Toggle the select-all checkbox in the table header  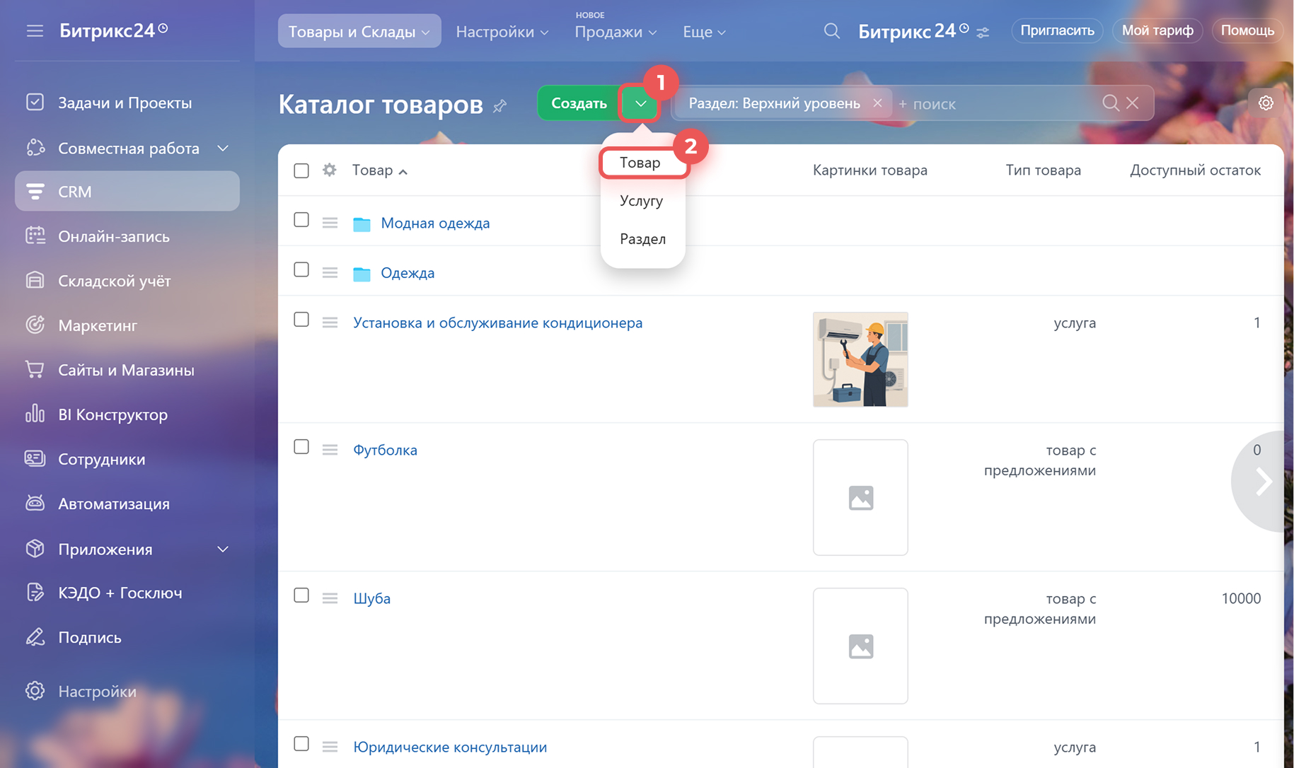click(301, 170)
